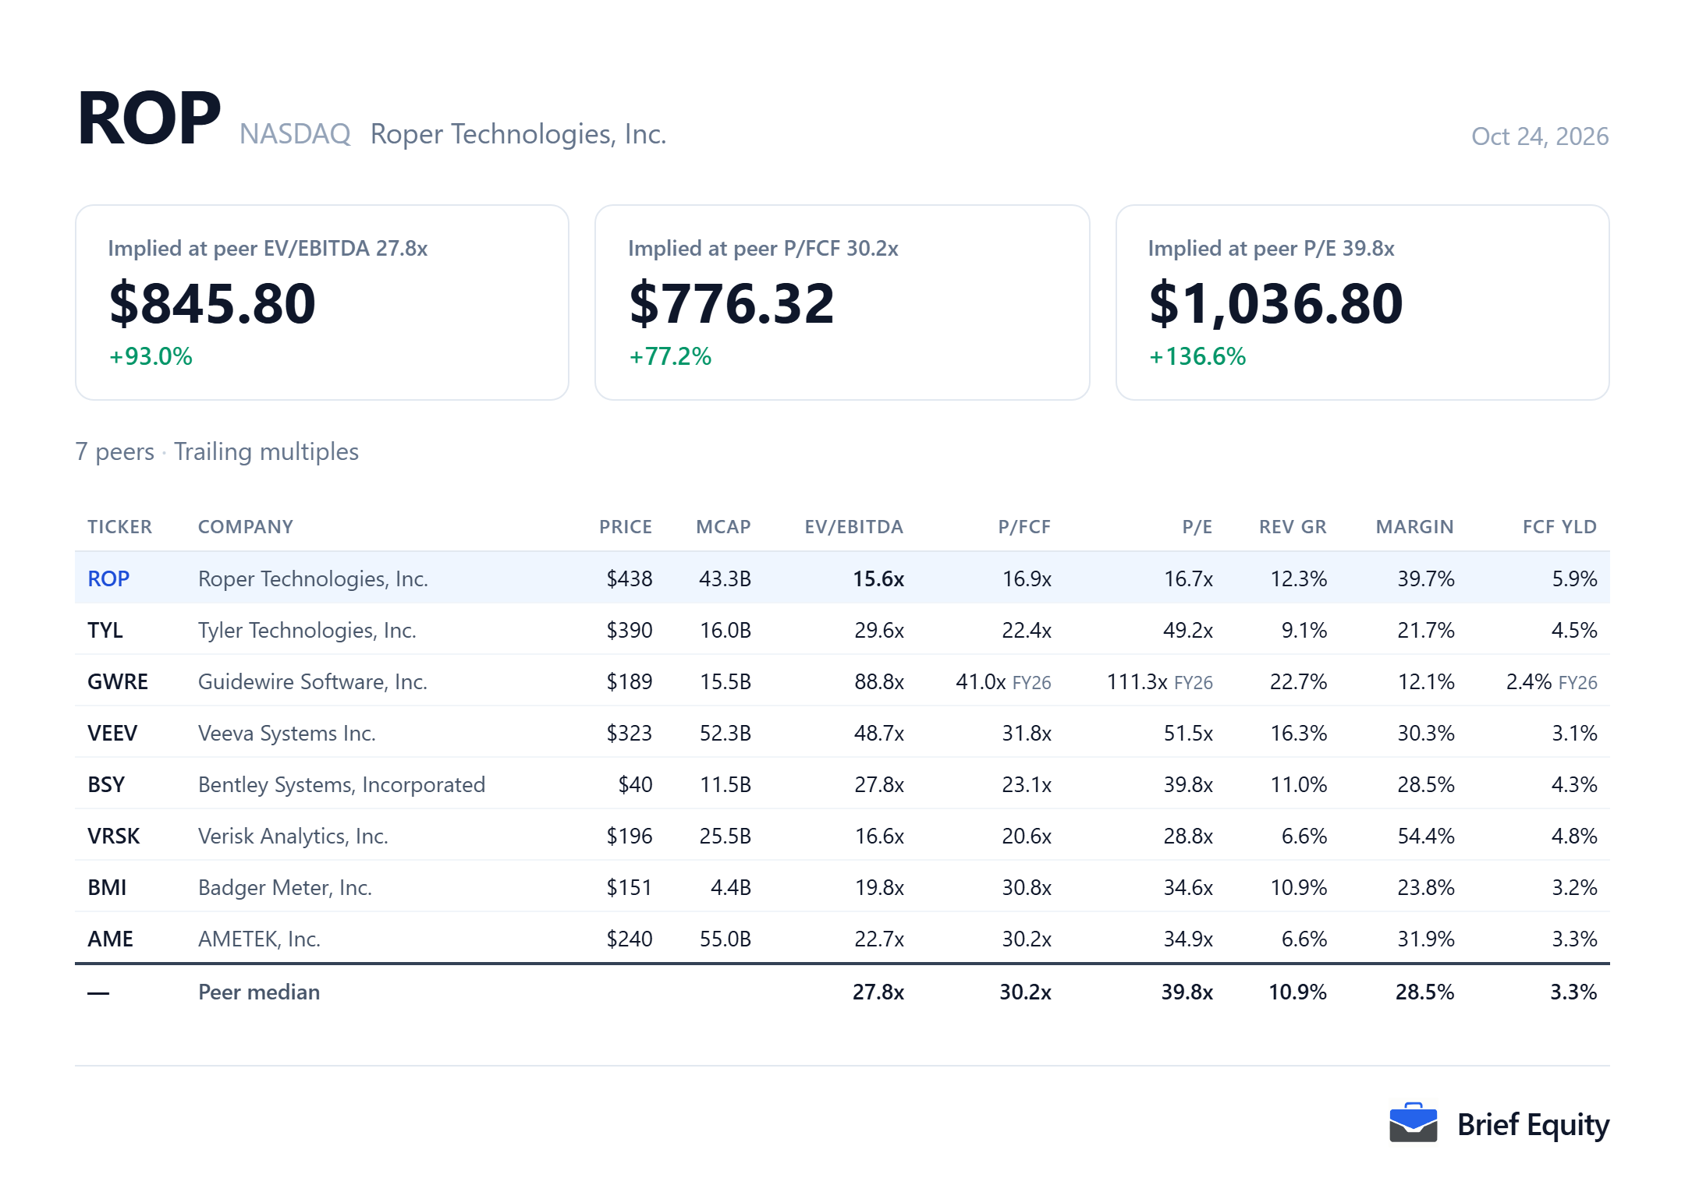Click the Brief Equity briefcase logo icon
Screen dimensions: 1685x1185
(1413, 1123)
